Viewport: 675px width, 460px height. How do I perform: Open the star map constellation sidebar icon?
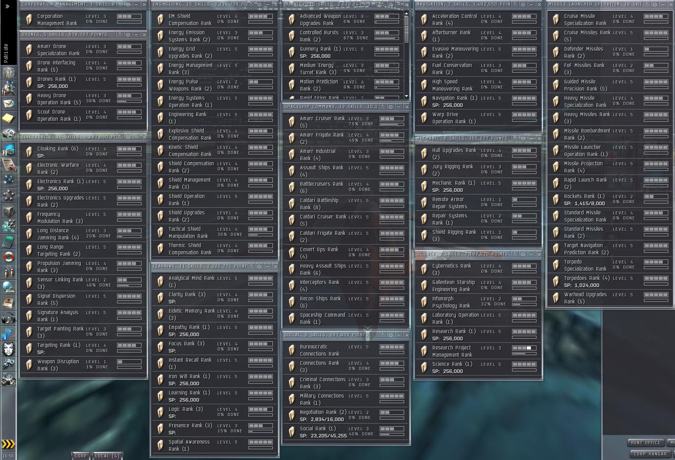(x=9, y=180)
